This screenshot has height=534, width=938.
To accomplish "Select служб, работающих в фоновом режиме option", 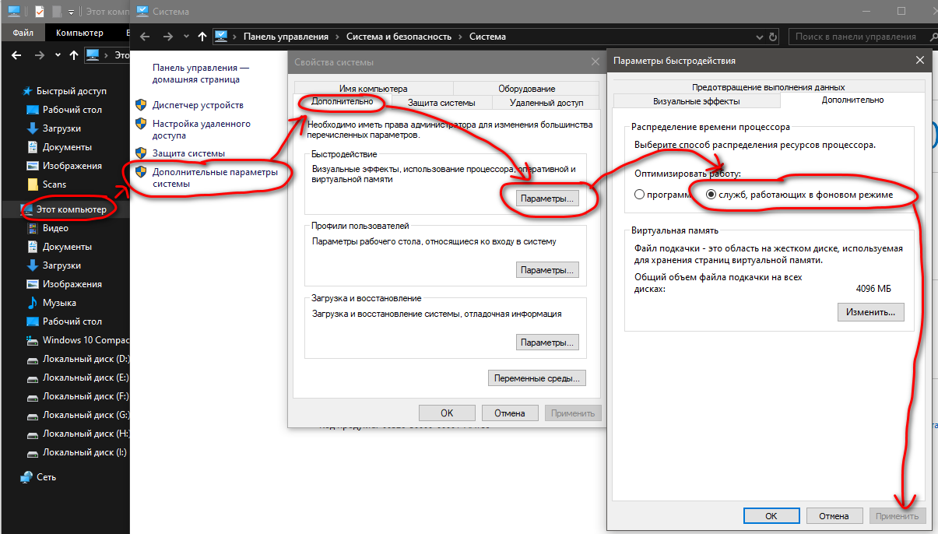I will [711, 195].
